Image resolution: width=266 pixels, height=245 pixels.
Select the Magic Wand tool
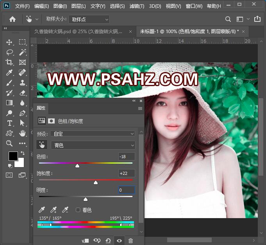pos(22,52)
